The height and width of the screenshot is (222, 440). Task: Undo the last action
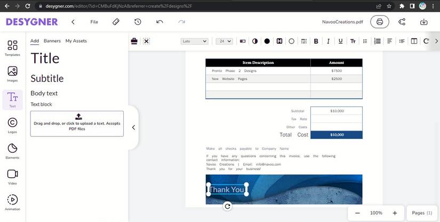[159, 22]
